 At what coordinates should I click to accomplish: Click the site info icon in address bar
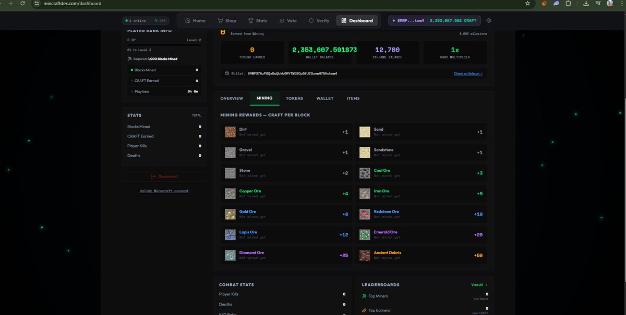[x=37, y=3]
